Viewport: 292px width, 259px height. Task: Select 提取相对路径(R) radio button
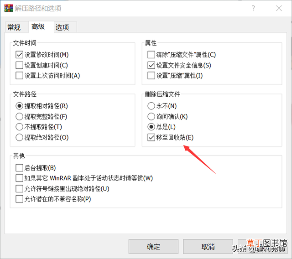pos(19,106)
